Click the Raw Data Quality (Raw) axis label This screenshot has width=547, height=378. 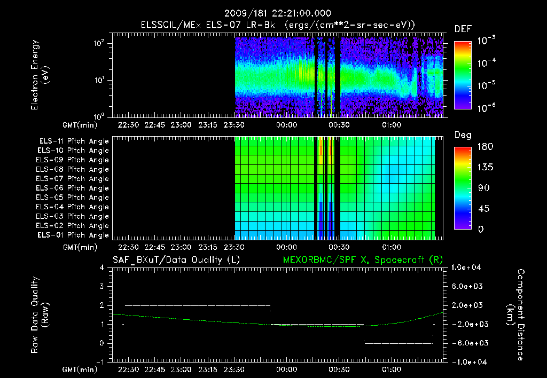[40, 315]
